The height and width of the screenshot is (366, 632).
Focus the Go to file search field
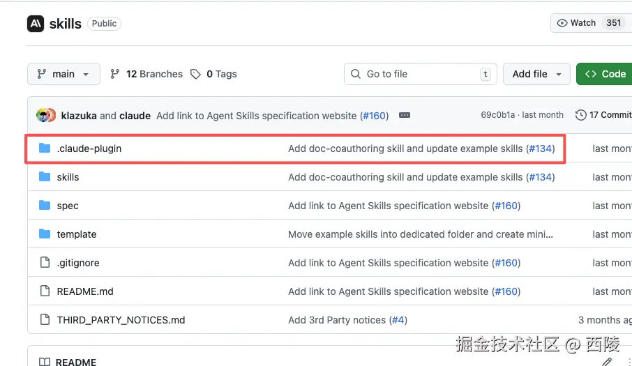click(x=421, y=74)
